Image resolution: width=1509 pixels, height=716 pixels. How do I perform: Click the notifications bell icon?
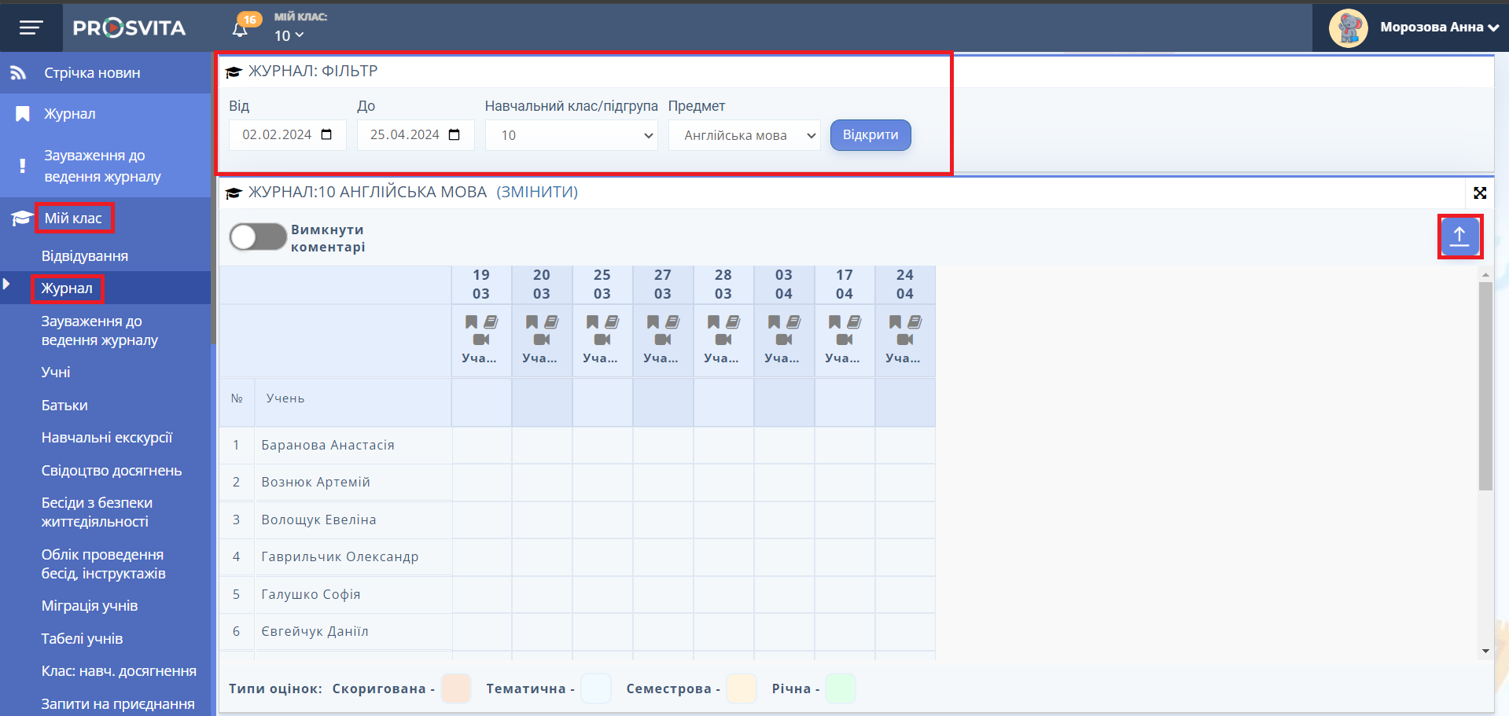point(241,30)
